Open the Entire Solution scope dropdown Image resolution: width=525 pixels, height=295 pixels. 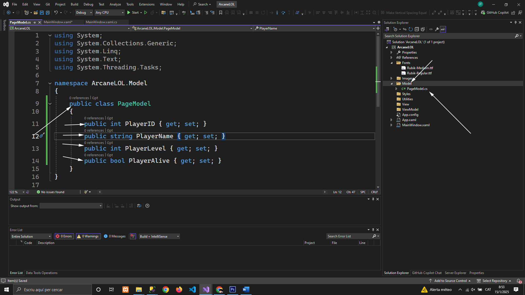tap(31, 236)
